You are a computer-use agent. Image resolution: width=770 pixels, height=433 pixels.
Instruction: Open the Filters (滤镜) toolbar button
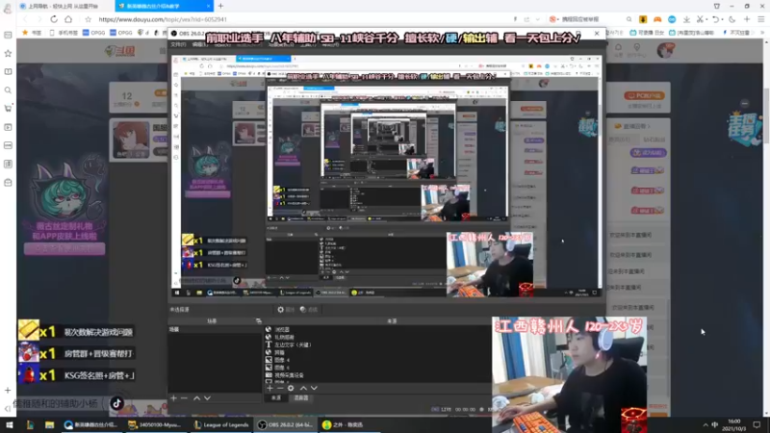[308, 309]
